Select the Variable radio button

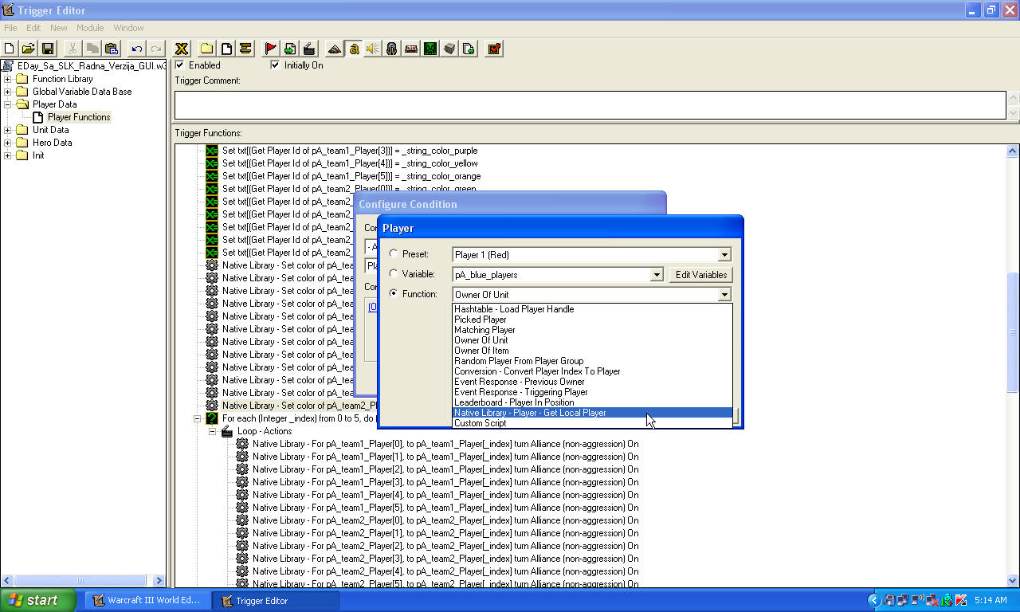click(x=394, y=274)
